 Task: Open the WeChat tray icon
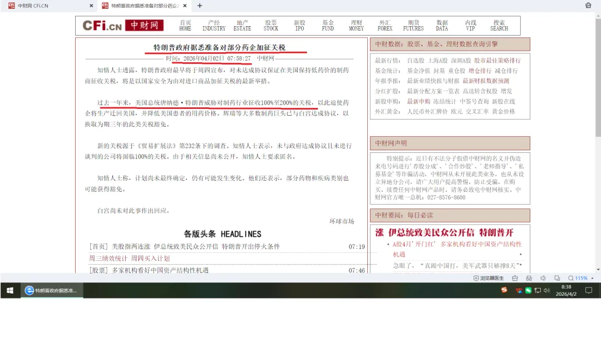(528, 291)
